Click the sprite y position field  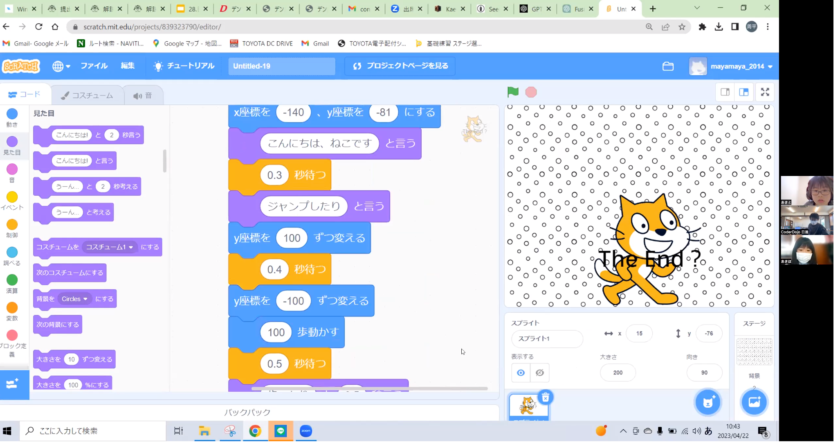(709, 334)
